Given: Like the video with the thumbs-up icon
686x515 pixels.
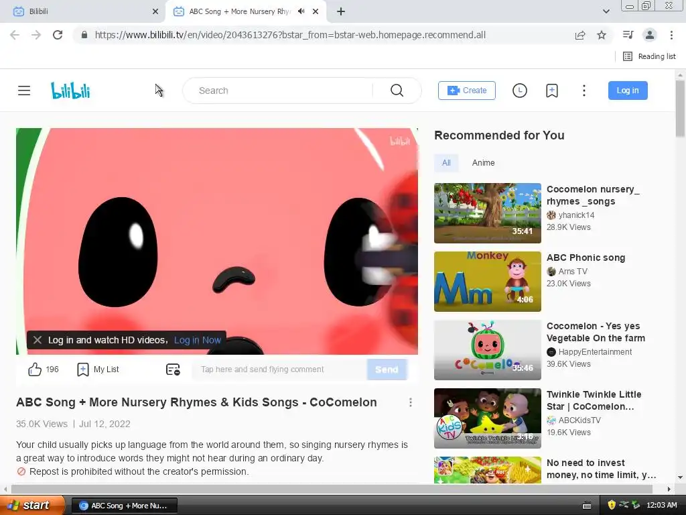Looking at the screenshot, I should 35,369.
